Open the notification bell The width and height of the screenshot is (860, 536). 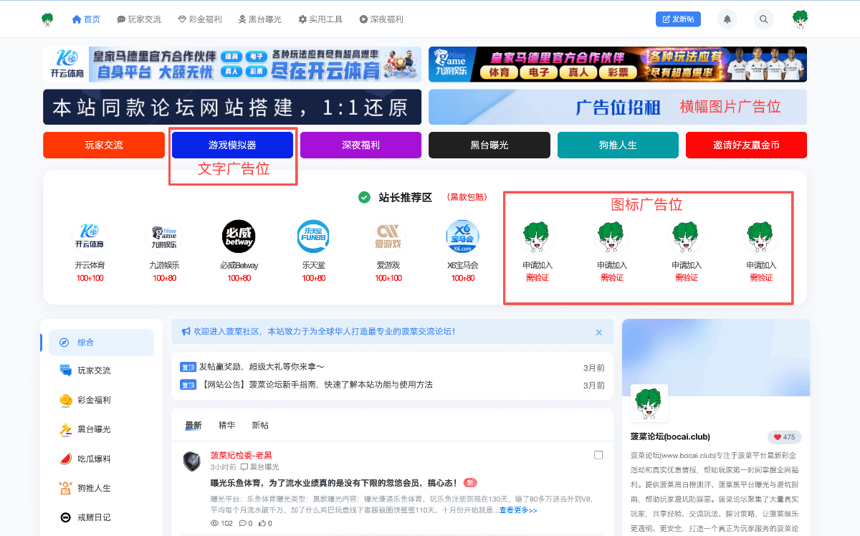pos(727,19)
